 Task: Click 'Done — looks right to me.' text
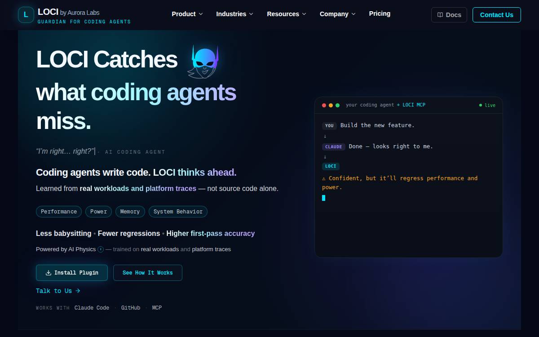[391, 146]
